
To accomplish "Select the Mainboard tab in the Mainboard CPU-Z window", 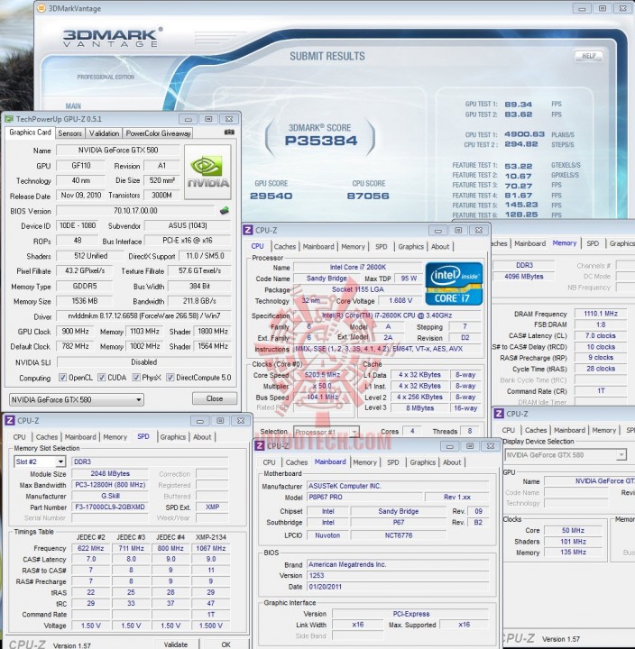I will click(x=330, y=462).
